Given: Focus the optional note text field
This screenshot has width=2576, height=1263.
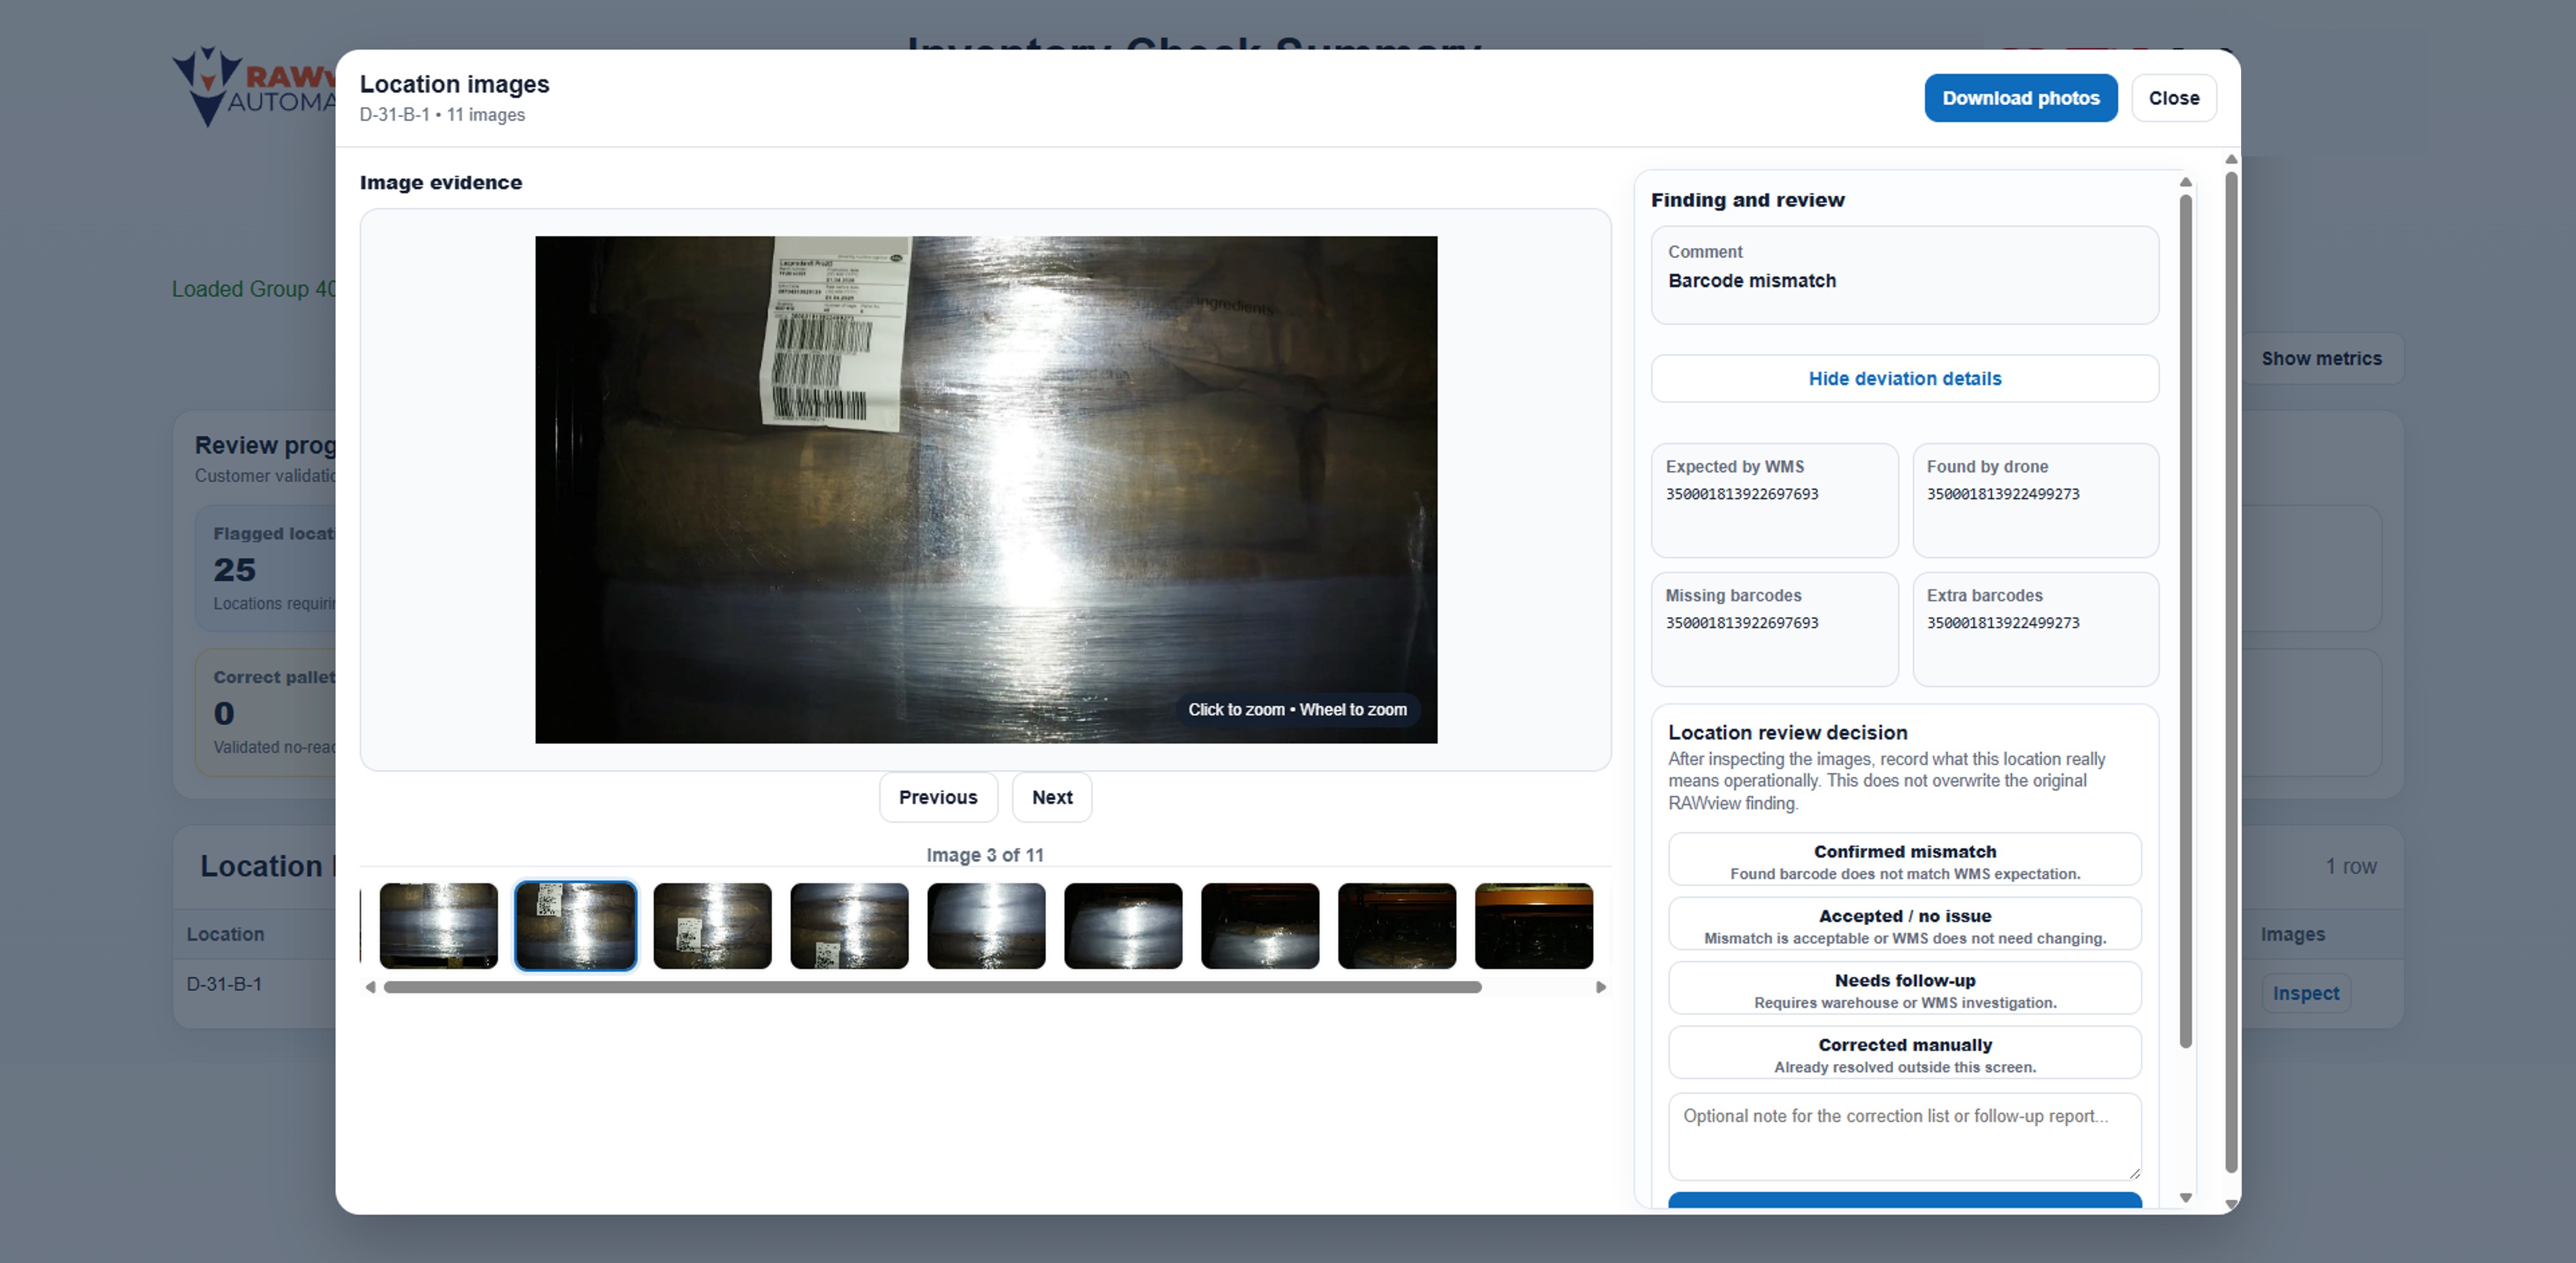Looking at the screenshot, I should pyautogui.click(x=1904, y=1137).
